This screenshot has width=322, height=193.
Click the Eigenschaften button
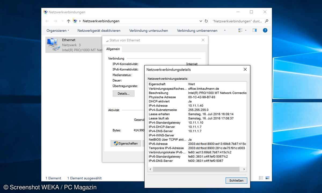click(126, 143)
